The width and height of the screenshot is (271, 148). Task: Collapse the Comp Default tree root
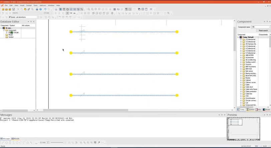click(238, 37)
